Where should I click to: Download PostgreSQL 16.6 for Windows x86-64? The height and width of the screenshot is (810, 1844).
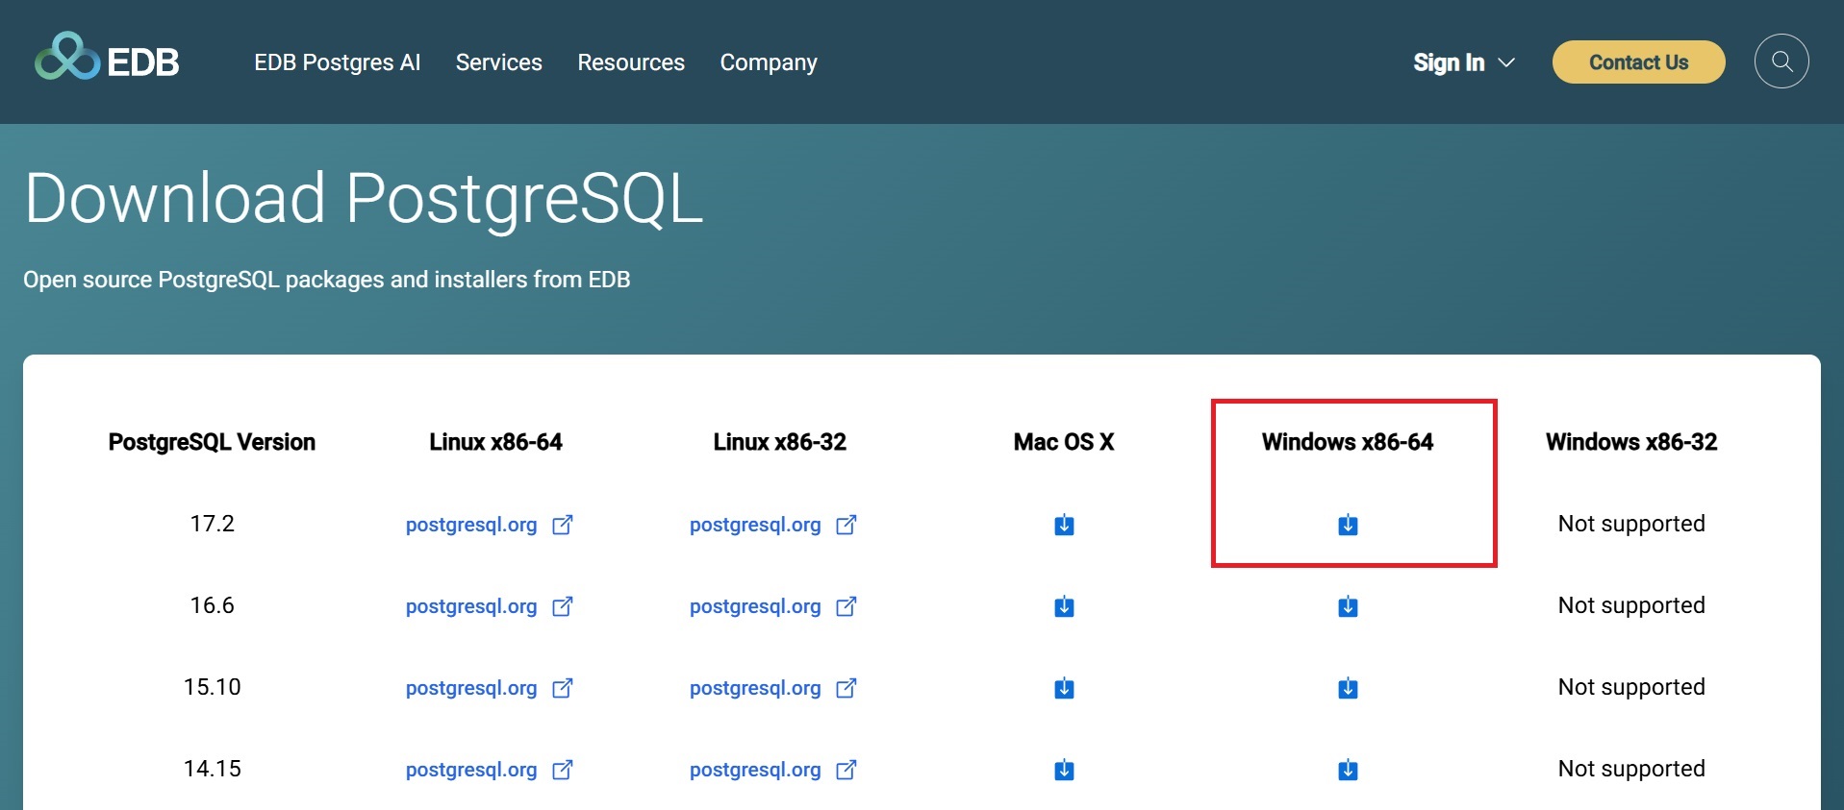pyautogui.click(x=1348, y=606)
